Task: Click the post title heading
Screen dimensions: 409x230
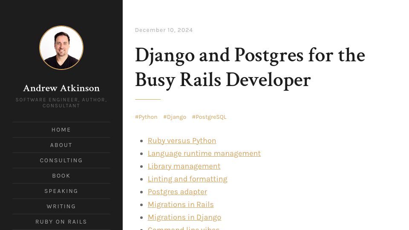Action: [x=250, y=67]
